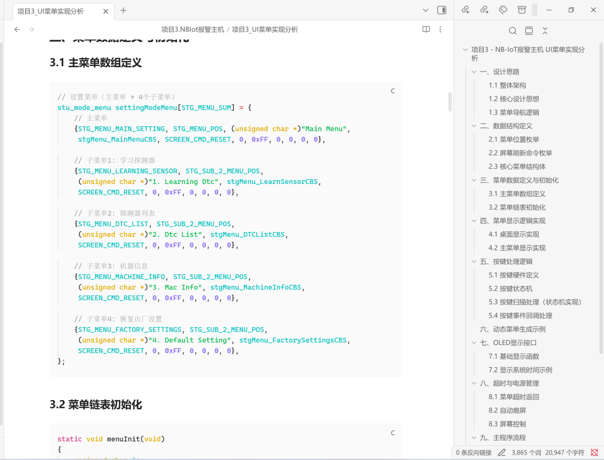The height and width of the screenshot is (460, 604).
Task: Click 0 条反向链接 in status bar
Action: [474, 453]
